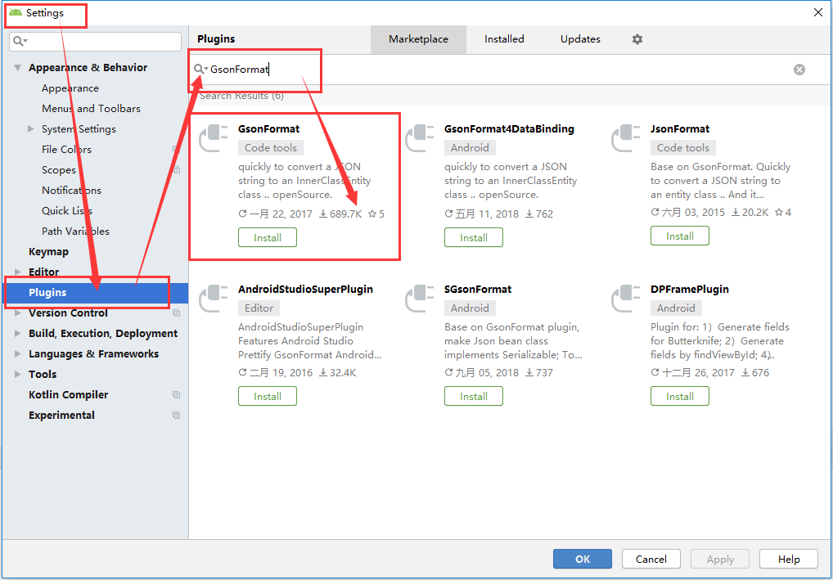Clear the plugin search text
The height and width of the screenshot is (580, 833).
coord(799,70)
